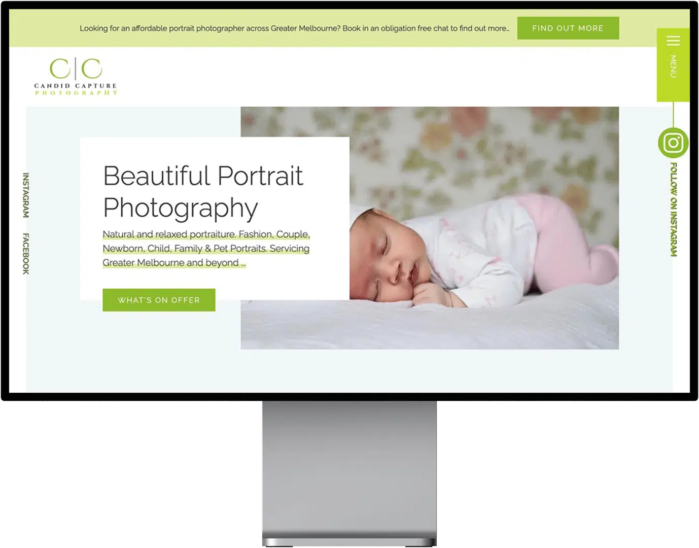Click the highlighted portraiture description paragraph

click(206, 249)
